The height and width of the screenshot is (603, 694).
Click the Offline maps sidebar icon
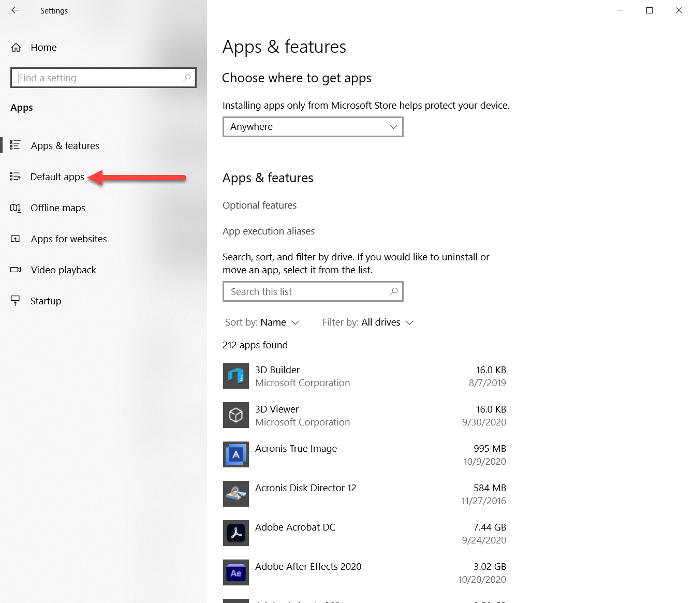[x=16, y=208]
